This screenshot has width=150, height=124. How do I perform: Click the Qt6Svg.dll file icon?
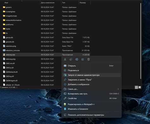click(4, 76)
